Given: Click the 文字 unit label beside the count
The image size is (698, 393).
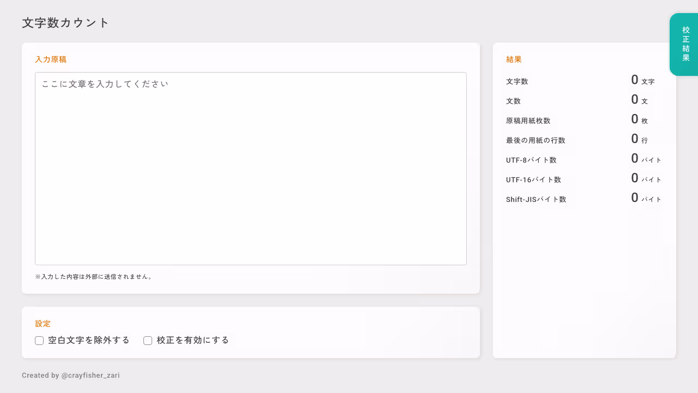Looking at the screenshot, I should coord(648,81).
